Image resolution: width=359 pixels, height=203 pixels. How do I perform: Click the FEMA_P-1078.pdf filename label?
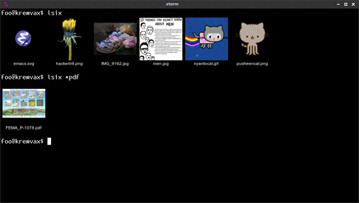coord(24,128)
